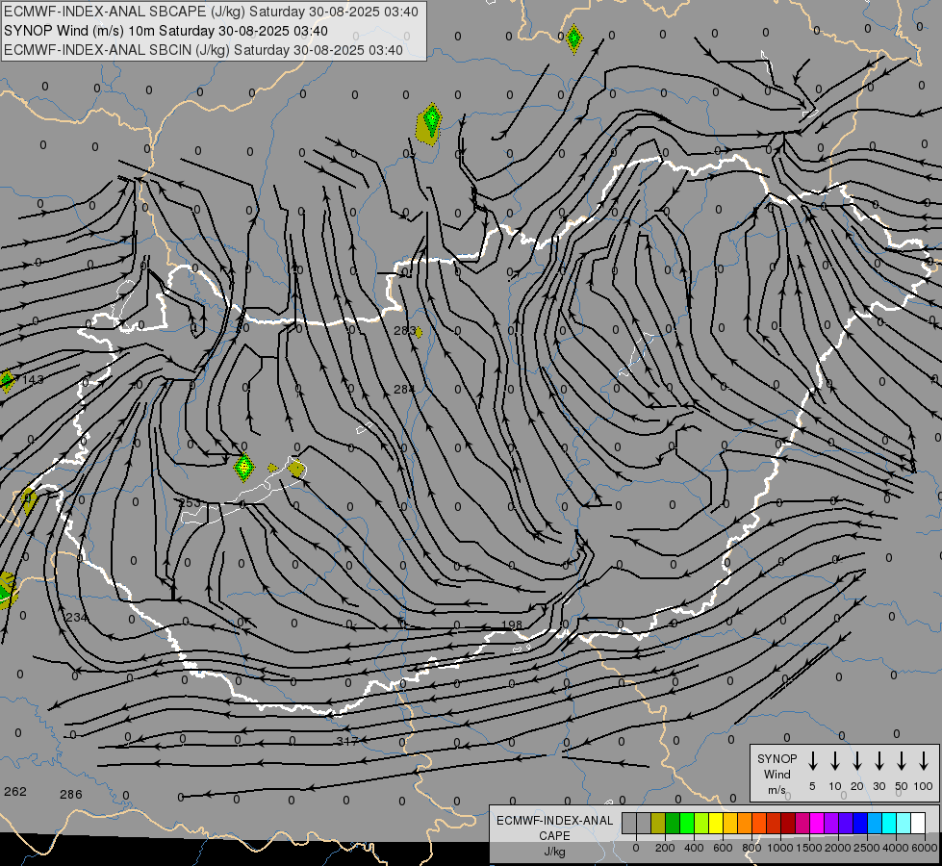The height and width of the screenshot is (866, 942).
Task: Click the 262 value on the map
Action: tap(15, 792)
